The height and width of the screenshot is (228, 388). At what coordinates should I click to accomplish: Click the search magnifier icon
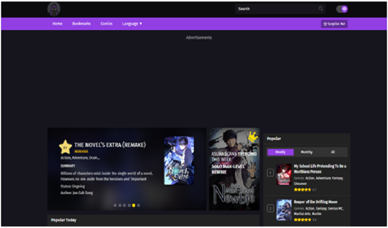click(x=320, y=9)
